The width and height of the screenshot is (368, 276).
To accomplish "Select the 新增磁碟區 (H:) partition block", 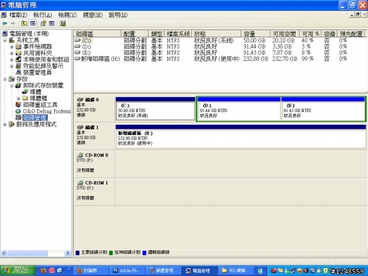I will (241, 137).
